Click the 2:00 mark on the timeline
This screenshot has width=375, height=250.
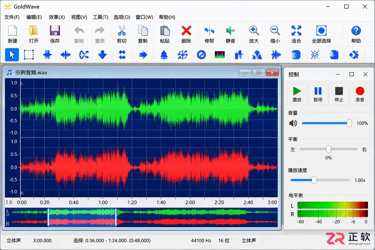pyautogui.click(x=190, y=202)
